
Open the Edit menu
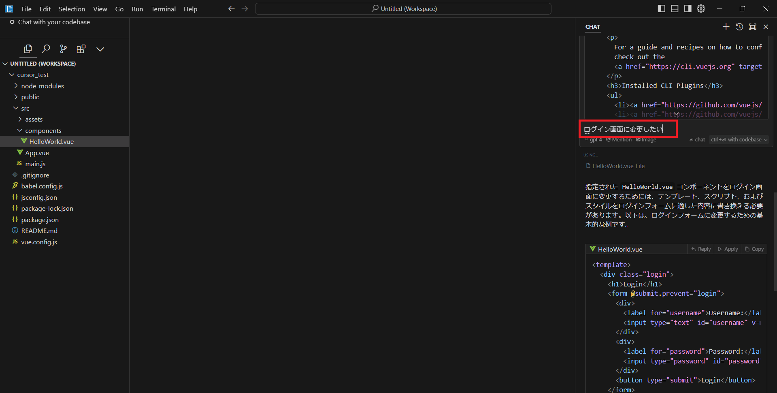45,9
